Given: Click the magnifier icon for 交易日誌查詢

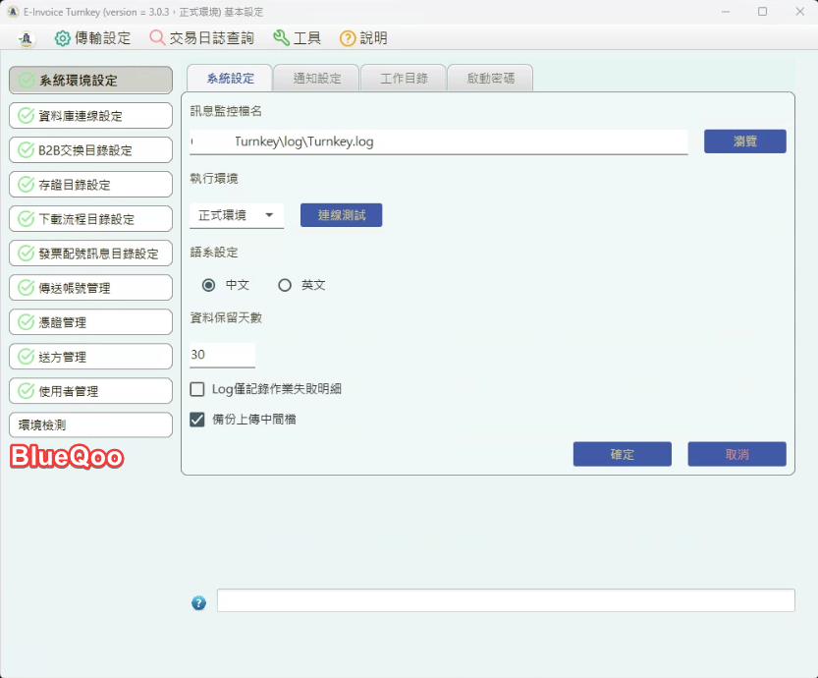Looking at the screenshot, I should click(x=157, y=38).
